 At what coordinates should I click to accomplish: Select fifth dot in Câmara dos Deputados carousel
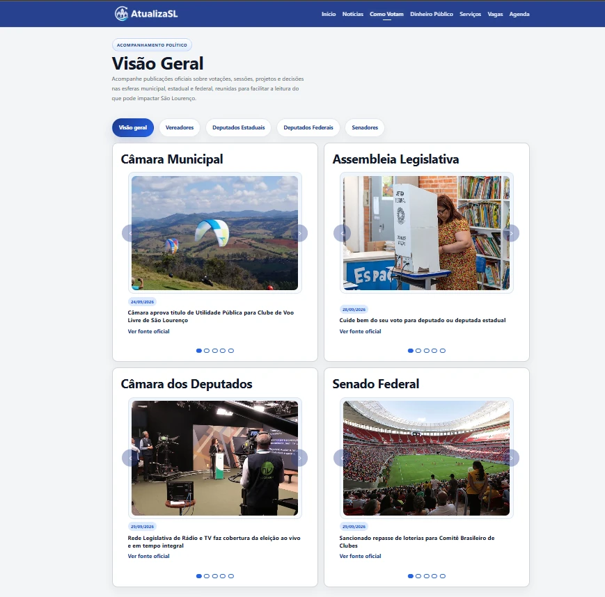tap(230, 576)
